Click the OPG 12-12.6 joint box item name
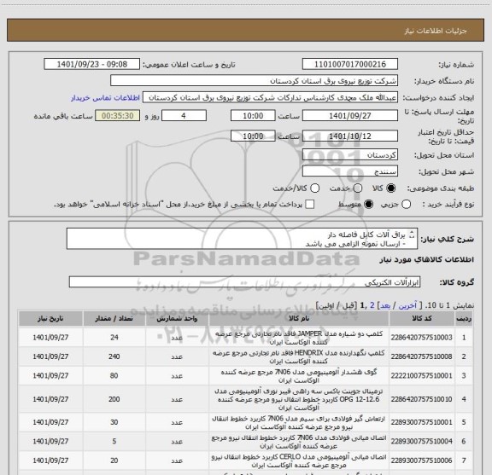 click(x=299, y=399)
